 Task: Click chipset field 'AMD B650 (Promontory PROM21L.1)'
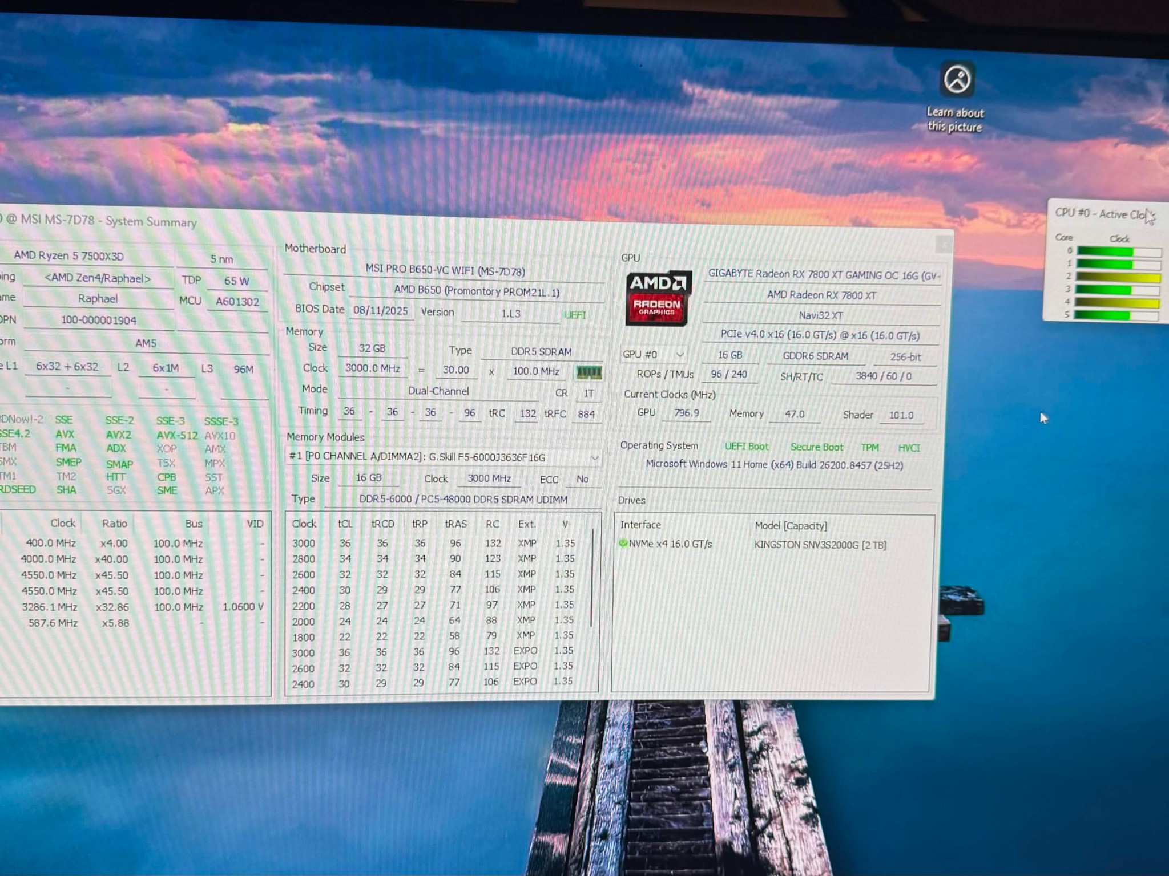pyautogui.click(x=477, y=291)
